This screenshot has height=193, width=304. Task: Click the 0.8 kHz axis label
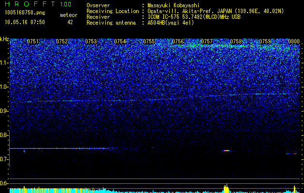[4, 135]
